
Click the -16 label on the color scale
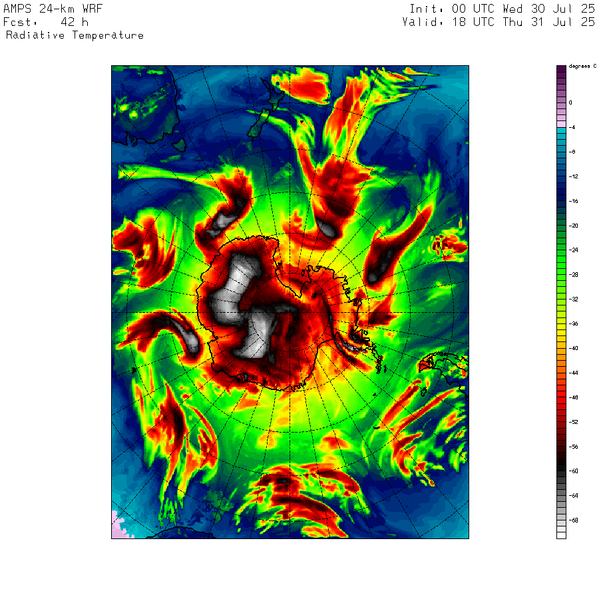(574, 201)
